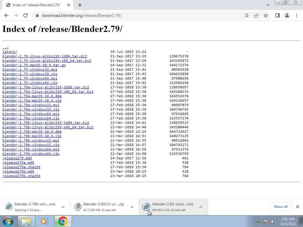303x227 pixels.
Task: Download blender-2.79b-windows32.zip
Action: click(31, 145)
